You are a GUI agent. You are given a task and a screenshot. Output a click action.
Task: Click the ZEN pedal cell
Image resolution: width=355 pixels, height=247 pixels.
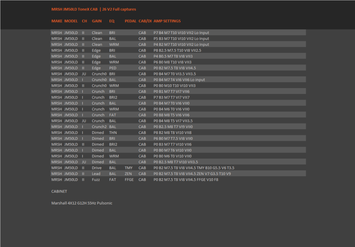(x=128, y=174)
